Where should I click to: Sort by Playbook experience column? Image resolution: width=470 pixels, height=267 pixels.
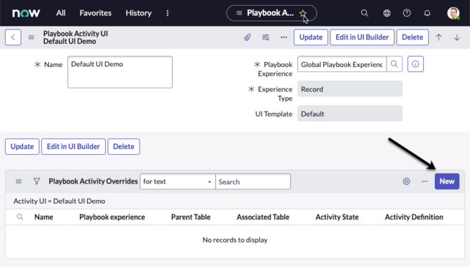pyautogui.click(x=112, y=217)
